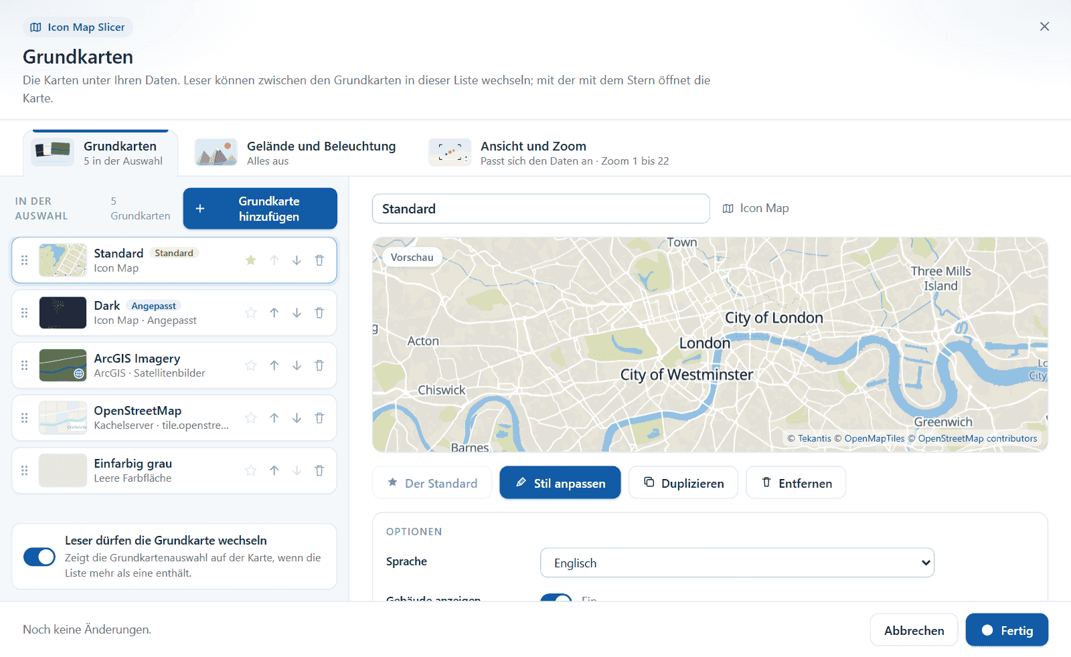This screenshot has width=1071, height=657.
Task: Move Standard basemap down
Action: (x=297, y=260)
